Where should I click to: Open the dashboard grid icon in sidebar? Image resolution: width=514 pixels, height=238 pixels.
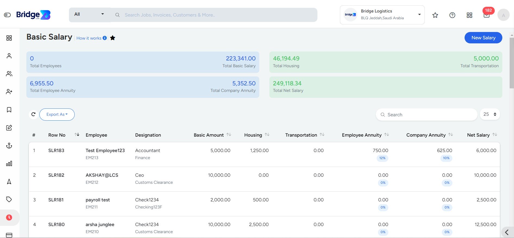point(9,38)
